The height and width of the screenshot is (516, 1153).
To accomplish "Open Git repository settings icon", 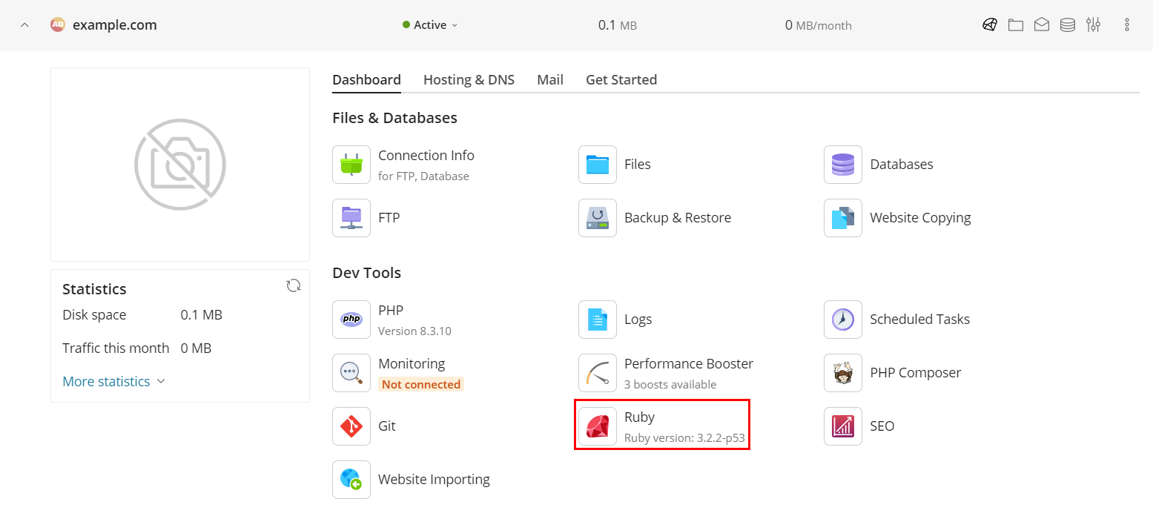I will point(351,426).
